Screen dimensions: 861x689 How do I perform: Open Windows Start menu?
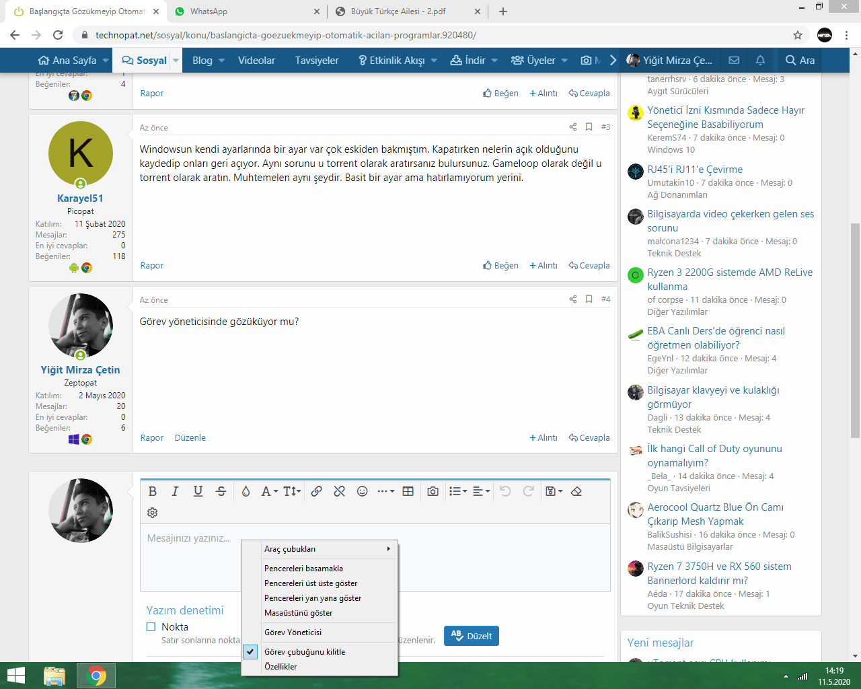(x=15, y=676)
